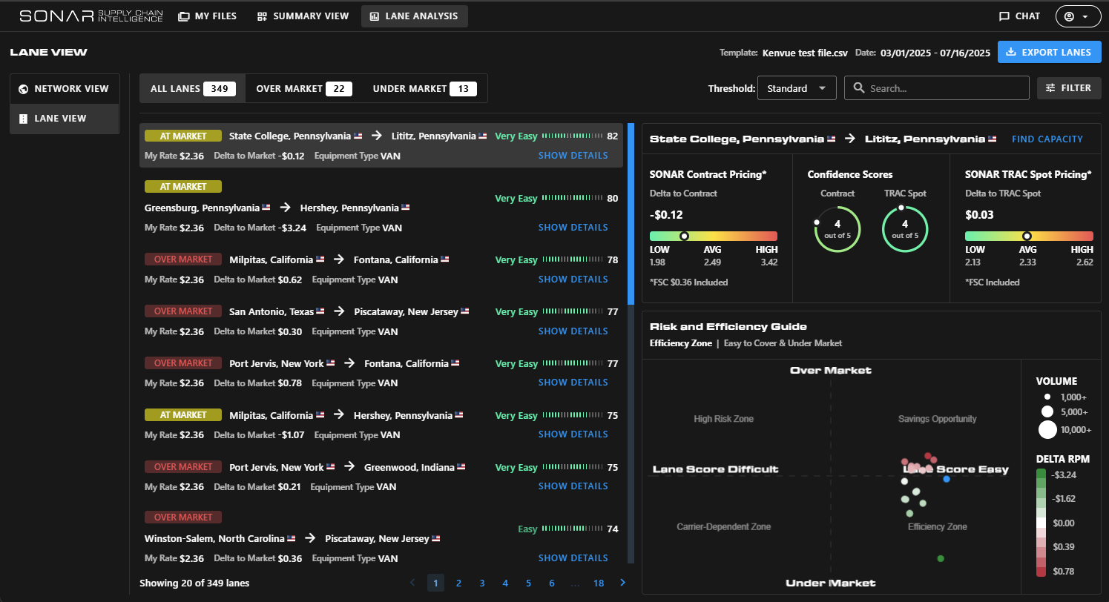
Task: Click Find Capacity link
Action: pos(1047,139)
